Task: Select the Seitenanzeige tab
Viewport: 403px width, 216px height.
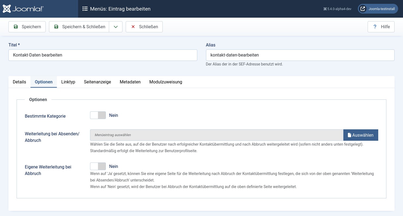Action: [97, 82]
